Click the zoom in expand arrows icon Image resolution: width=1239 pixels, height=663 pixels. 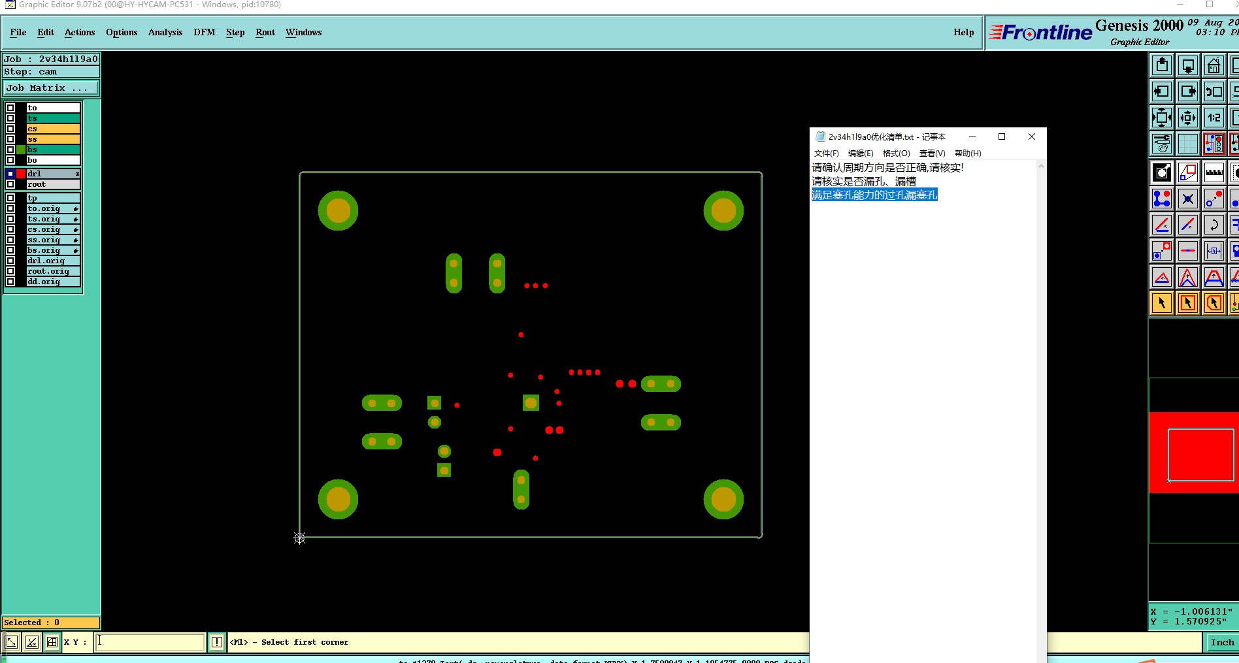click(x=1162, y=118)
